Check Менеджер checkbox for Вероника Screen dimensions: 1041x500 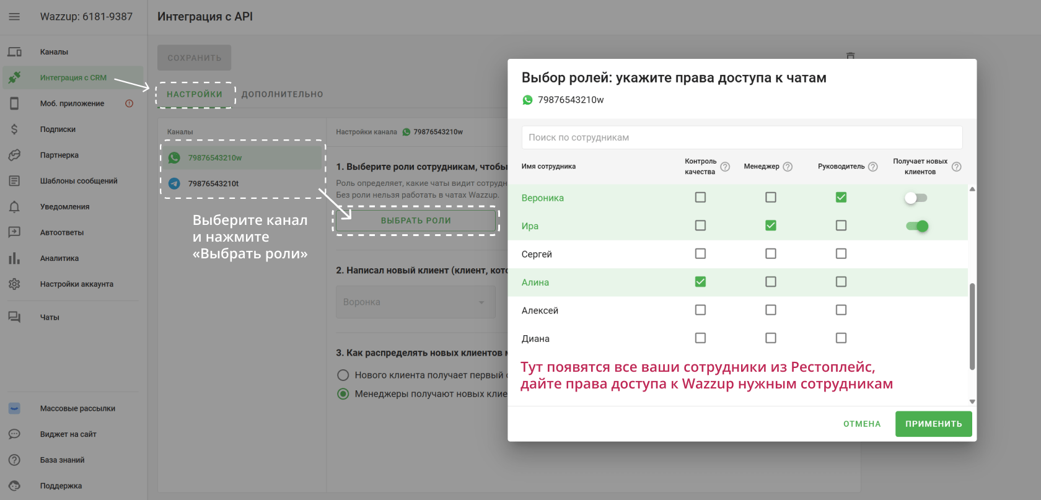pos(771,197)
